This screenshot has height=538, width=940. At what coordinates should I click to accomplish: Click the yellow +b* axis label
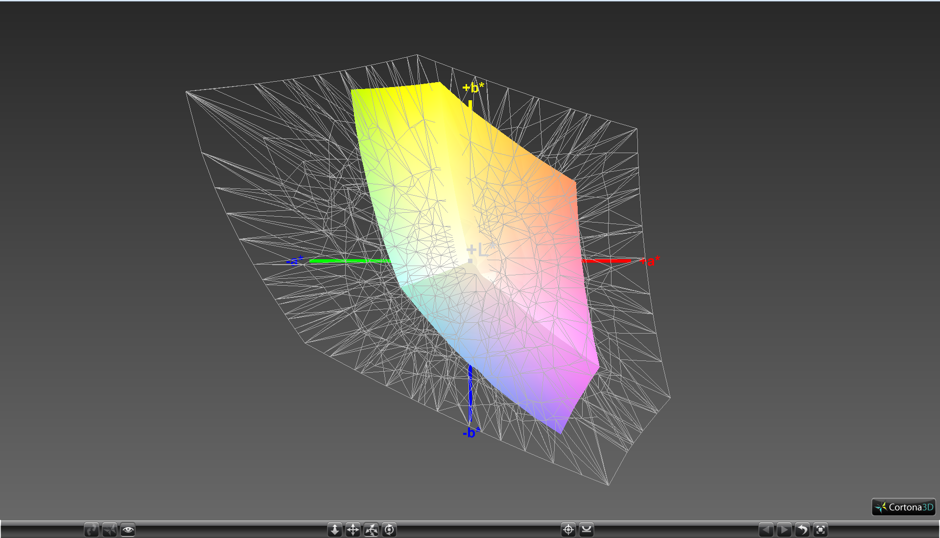click(473, 88)
